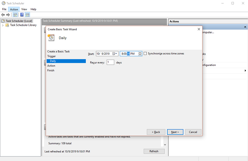Click the Show/Hide Console Tree toolbar icon
Viewport: 248px width, 161px height.
pos(15,15)
